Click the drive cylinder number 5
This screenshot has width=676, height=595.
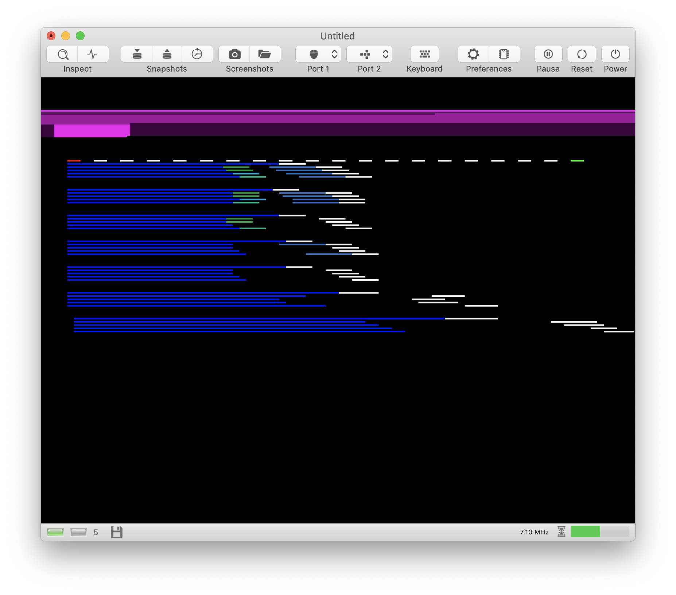96,533
